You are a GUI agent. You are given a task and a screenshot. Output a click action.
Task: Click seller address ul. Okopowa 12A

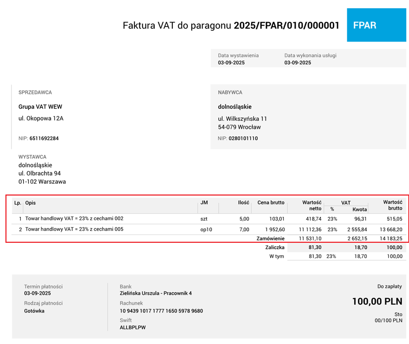tap(41, 118)
